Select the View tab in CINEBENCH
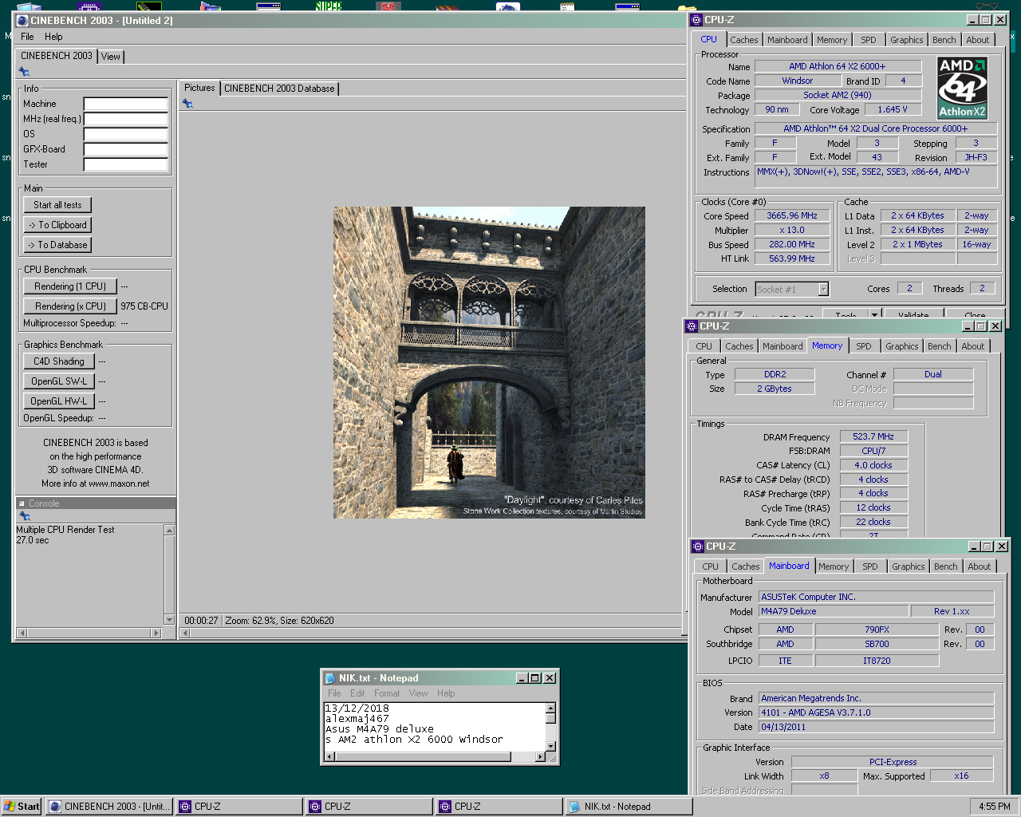The width and height of the screenshot is (1021, 817). tap(111, 57)
